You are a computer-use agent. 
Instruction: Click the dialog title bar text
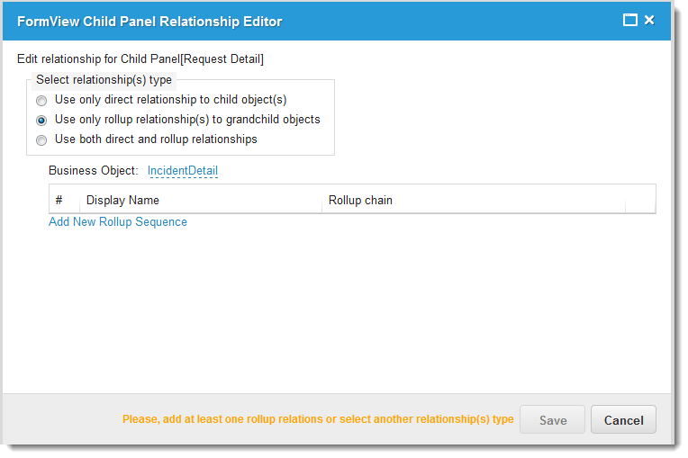click(x=149, y=21)
